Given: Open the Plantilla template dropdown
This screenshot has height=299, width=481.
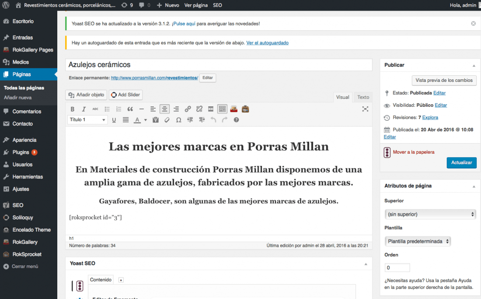Looking at the screenshot, I should (x=418, y=241).
